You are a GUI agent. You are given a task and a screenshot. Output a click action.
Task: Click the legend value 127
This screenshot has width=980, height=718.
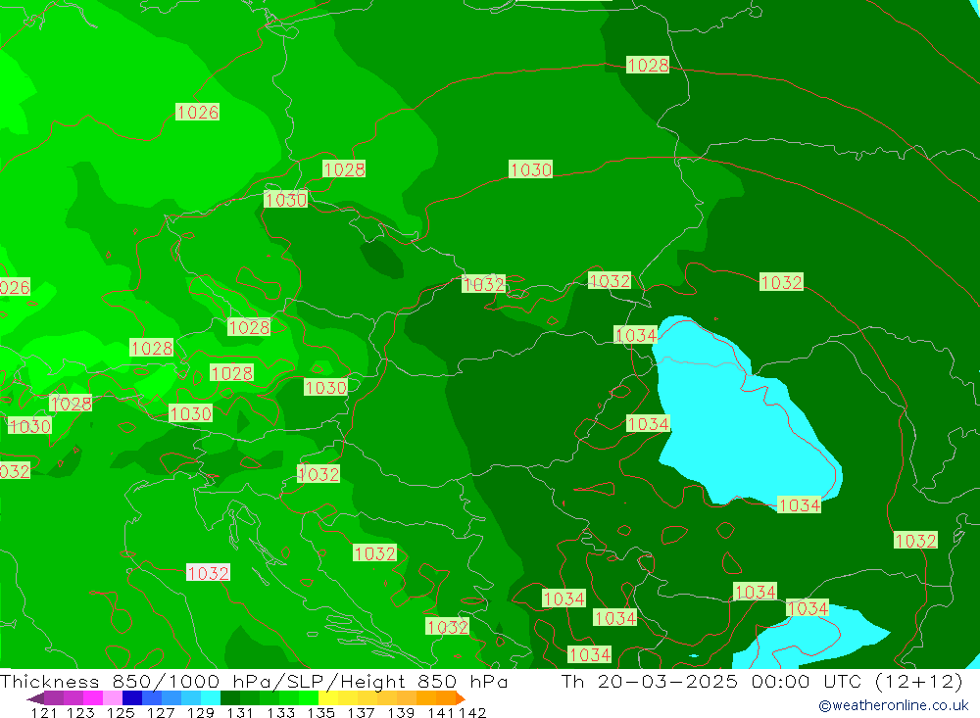click(161, 712)
